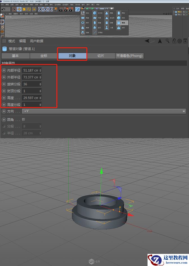Click the magnifier search icon in Attributes
Image resolution: width=189 pixels, height=266 pixels.
click(x=168, y=41)
